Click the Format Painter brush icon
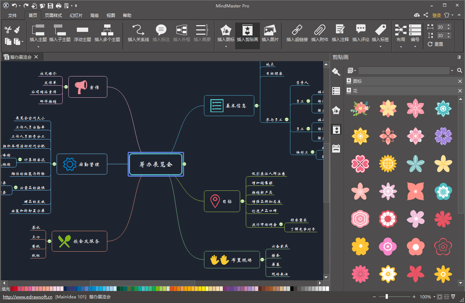The width and height of the screenshot is (465, 303). point(17,30)
